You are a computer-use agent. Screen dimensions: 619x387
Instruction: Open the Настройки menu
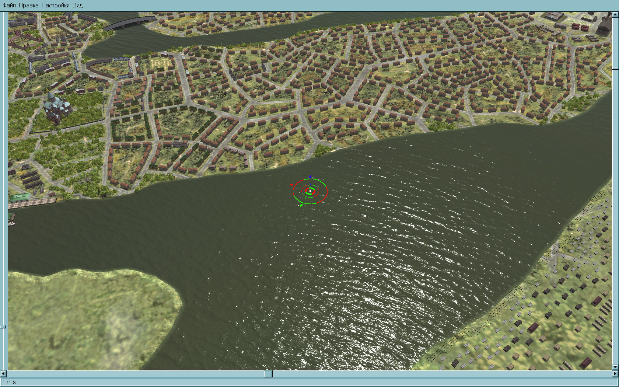[x=55, y=5]
